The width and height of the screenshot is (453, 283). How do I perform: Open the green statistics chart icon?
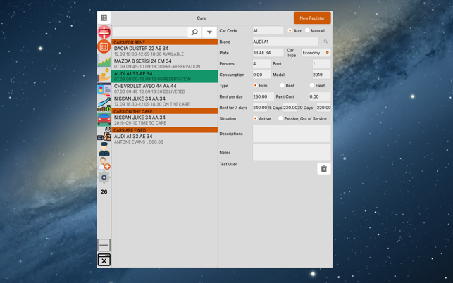pos(104,61)
